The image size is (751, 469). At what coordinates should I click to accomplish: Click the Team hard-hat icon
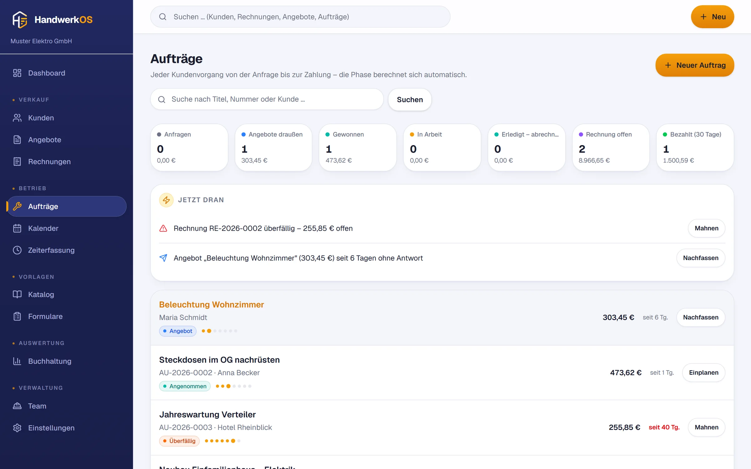(17, 406)
